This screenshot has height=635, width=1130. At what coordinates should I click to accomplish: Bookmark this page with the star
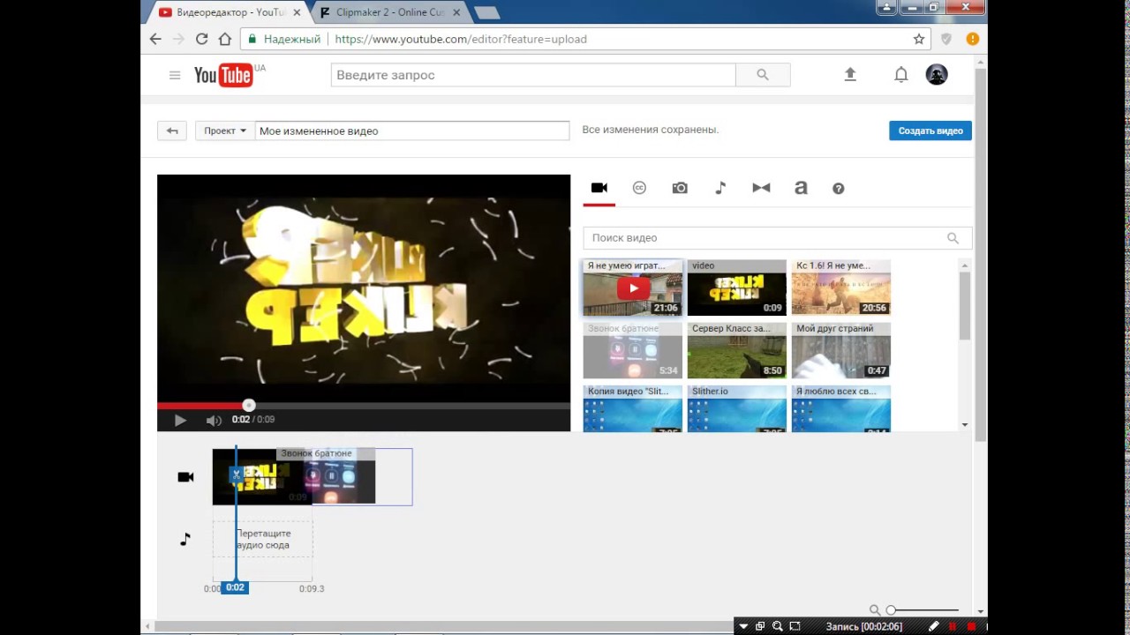(x=919, y=39)
